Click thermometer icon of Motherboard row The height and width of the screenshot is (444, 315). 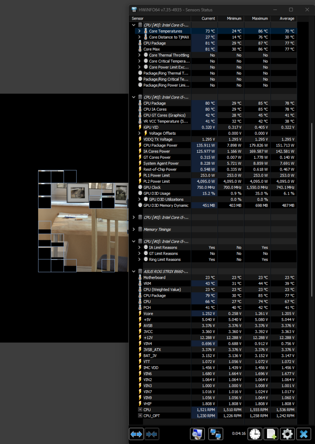point(140,277)
